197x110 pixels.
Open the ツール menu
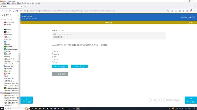click(x=32, y=3)
